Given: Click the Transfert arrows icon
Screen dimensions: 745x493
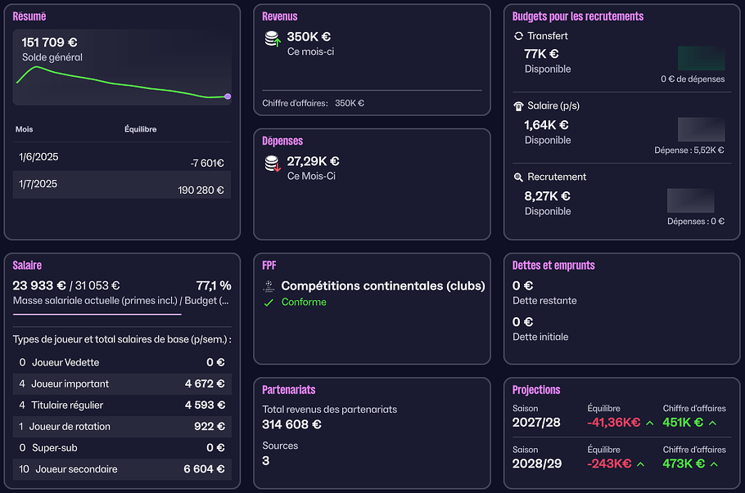Looking at the screenshot, I should click(x=518, y=36).
